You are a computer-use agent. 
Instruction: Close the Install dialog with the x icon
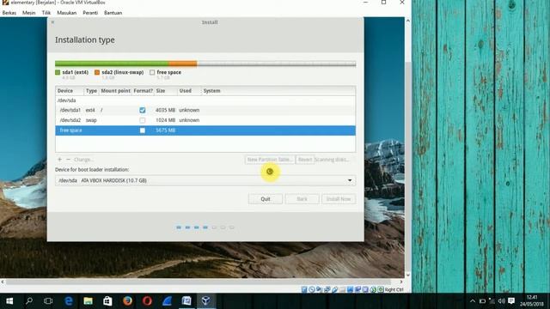click(52, 22)
